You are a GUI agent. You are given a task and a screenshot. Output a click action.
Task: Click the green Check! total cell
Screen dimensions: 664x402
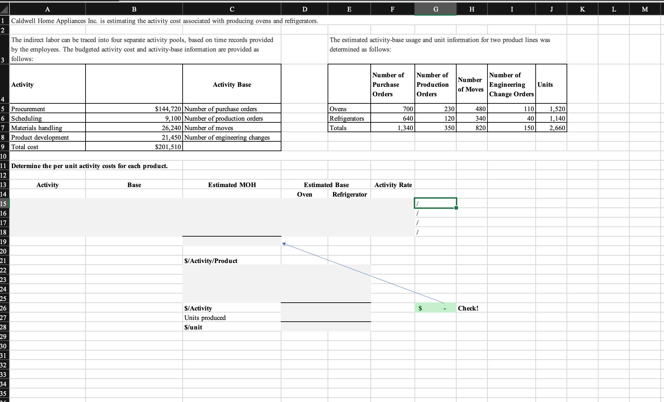click(x=435, y=308)
